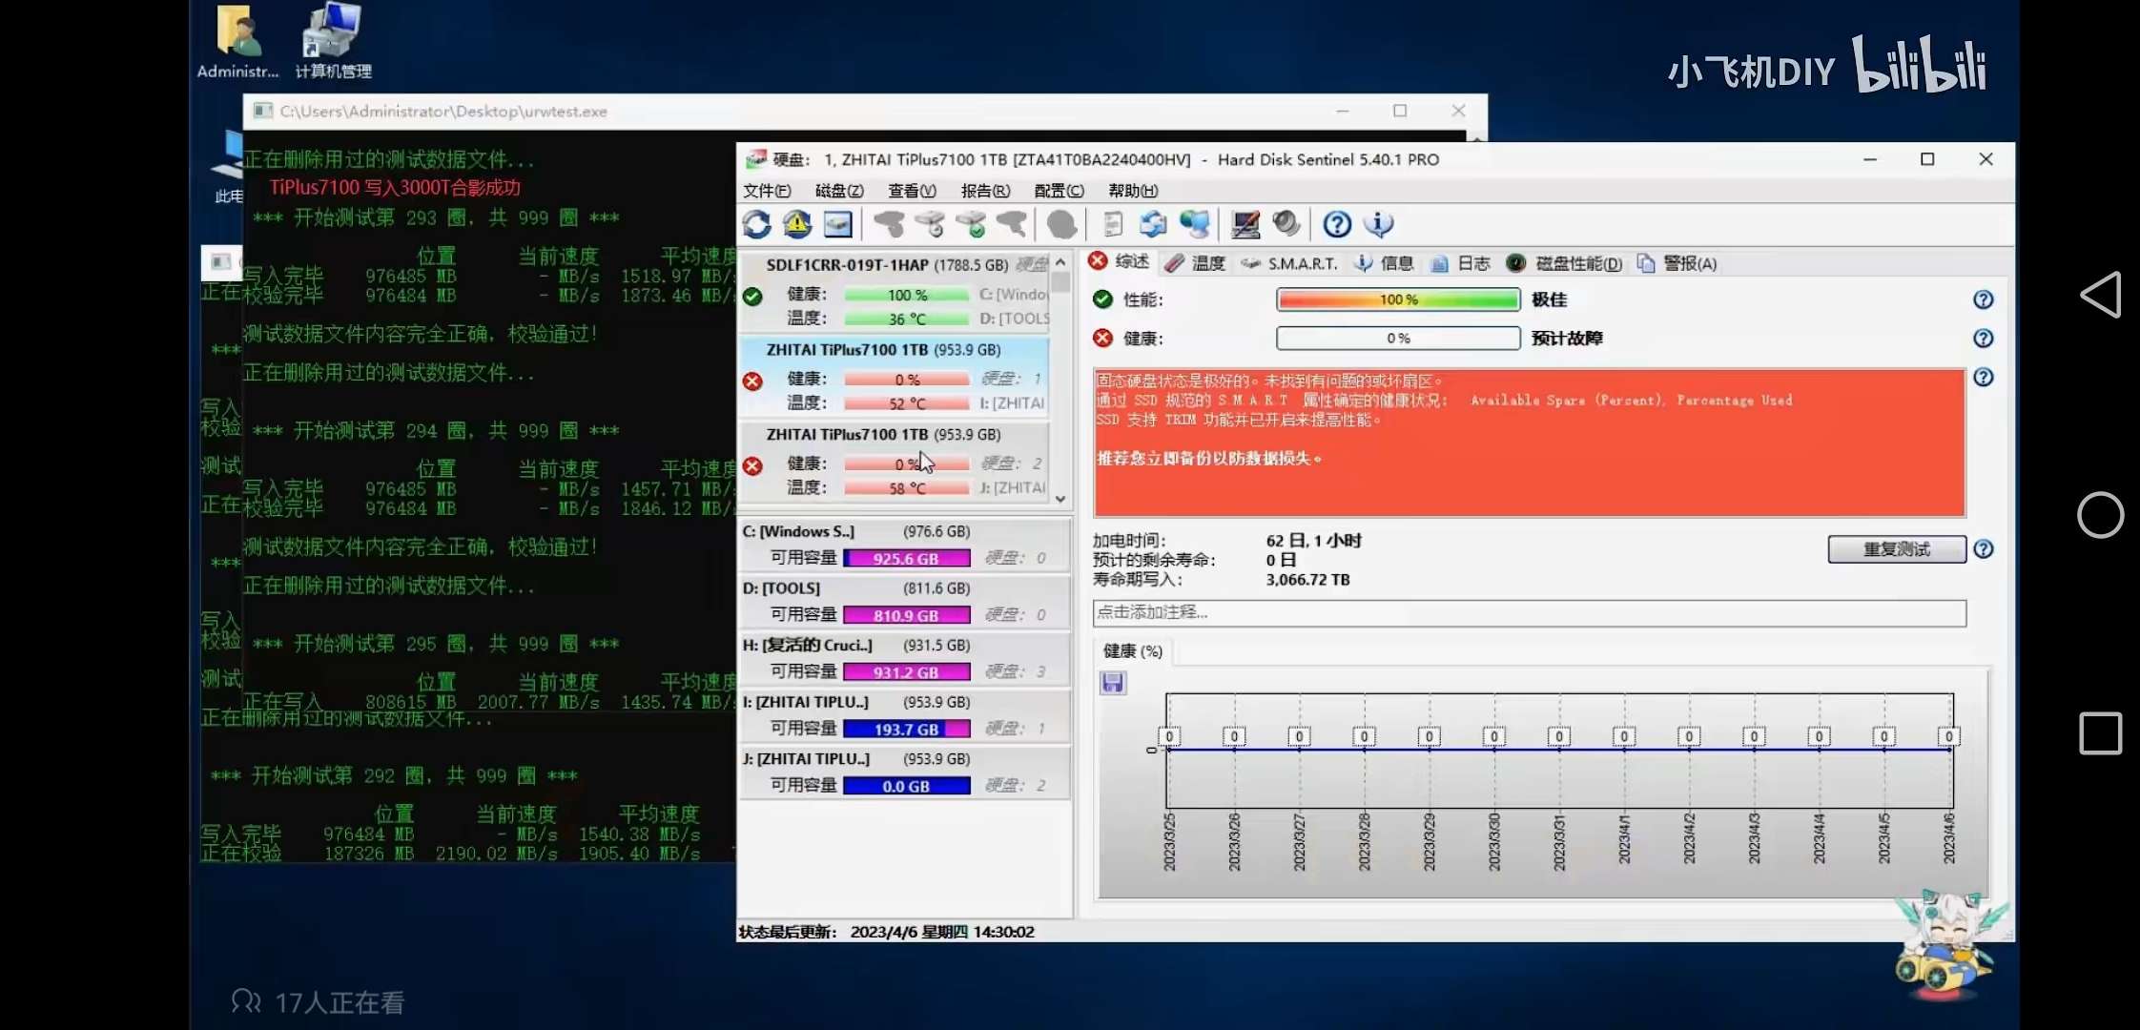Viewport: 2140px width, 1030px height.
Task: Click the 925.6 GB free space bar
Action: pyautogui.click(x=907, y=559)
